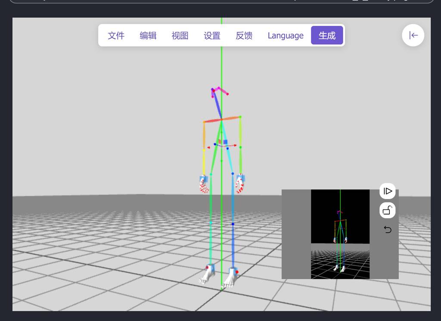Open the Language menu
441x321 pixels.
click(286, 35)
